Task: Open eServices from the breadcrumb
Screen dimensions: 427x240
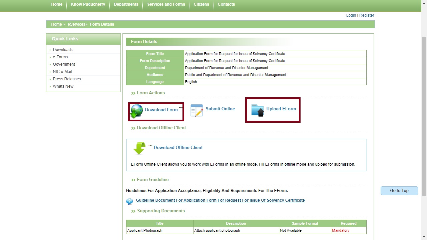Action: [x=76, y=24]
